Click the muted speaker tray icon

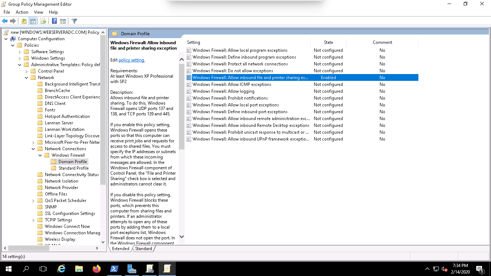(x=445, y=269)
